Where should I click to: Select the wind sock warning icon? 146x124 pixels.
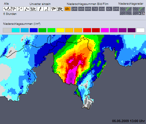coord(53,9)
